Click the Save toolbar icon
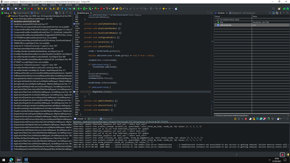Image resolution: width=290 pixels, height=163 pixels. coord(8,9)
